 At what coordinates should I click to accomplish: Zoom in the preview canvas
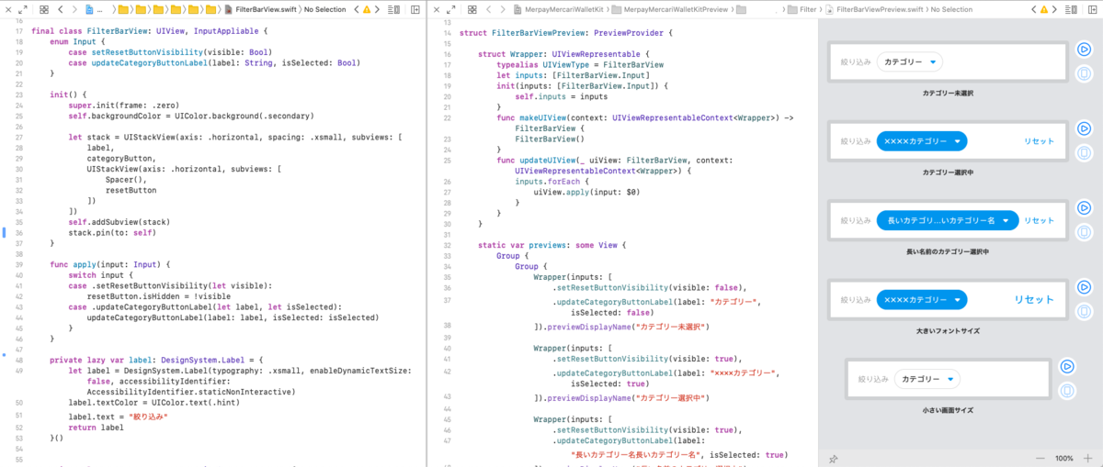tap(1089, 457)
